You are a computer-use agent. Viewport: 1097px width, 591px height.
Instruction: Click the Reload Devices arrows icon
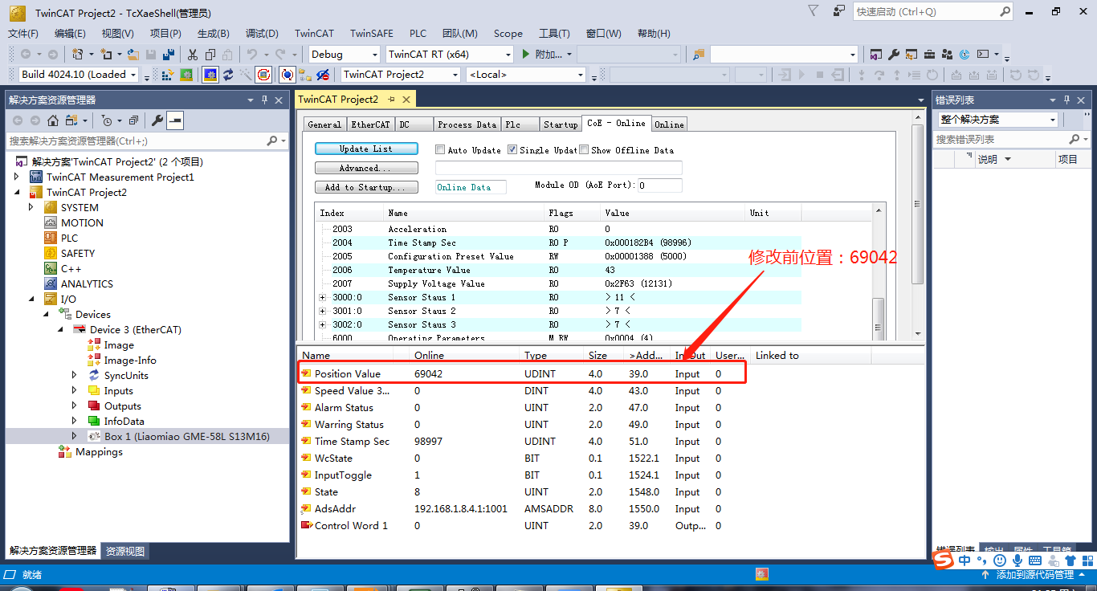pyautogui.click(x=228, y=75)
